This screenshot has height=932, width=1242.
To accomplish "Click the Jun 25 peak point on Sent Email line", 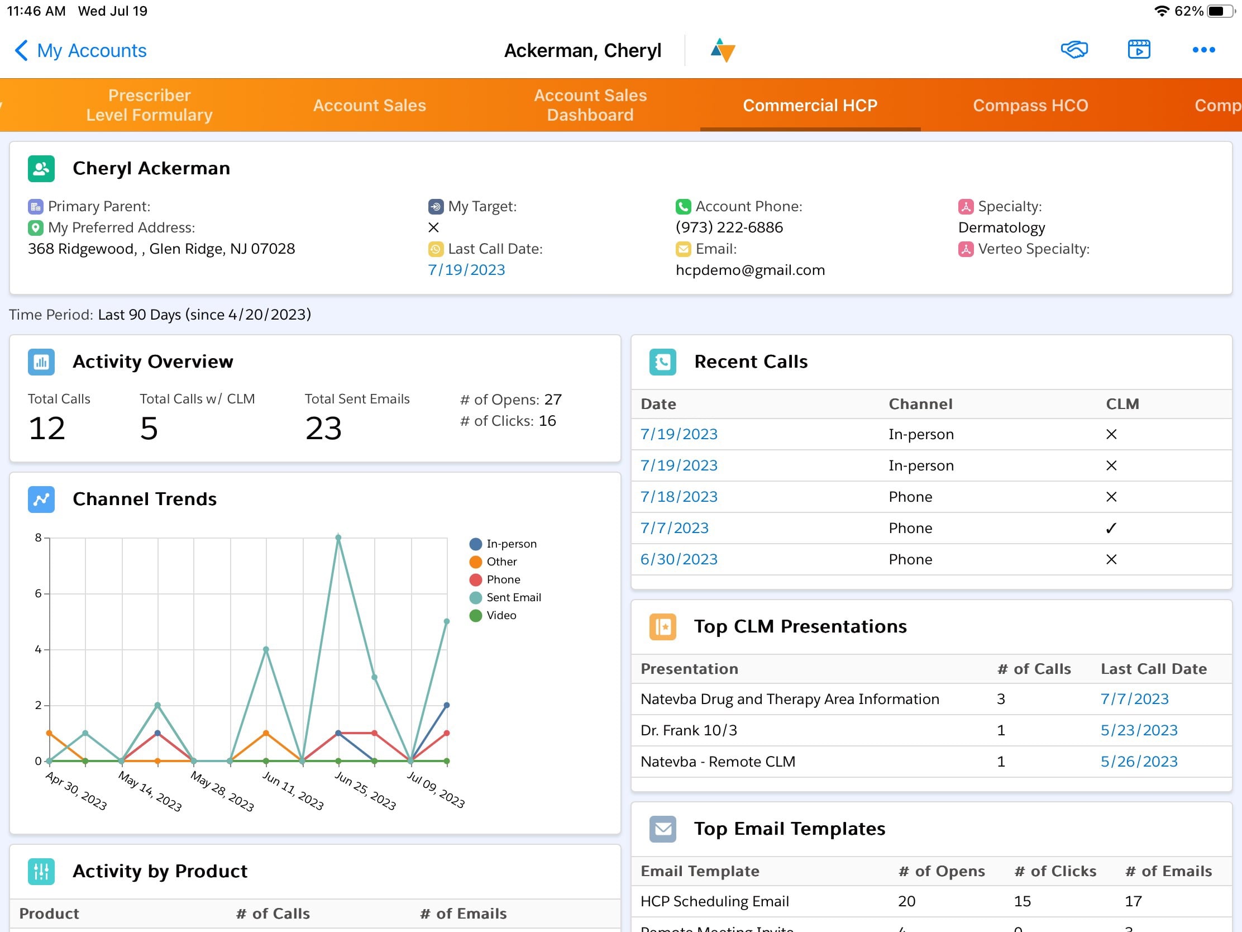I will tap(337, 536).
